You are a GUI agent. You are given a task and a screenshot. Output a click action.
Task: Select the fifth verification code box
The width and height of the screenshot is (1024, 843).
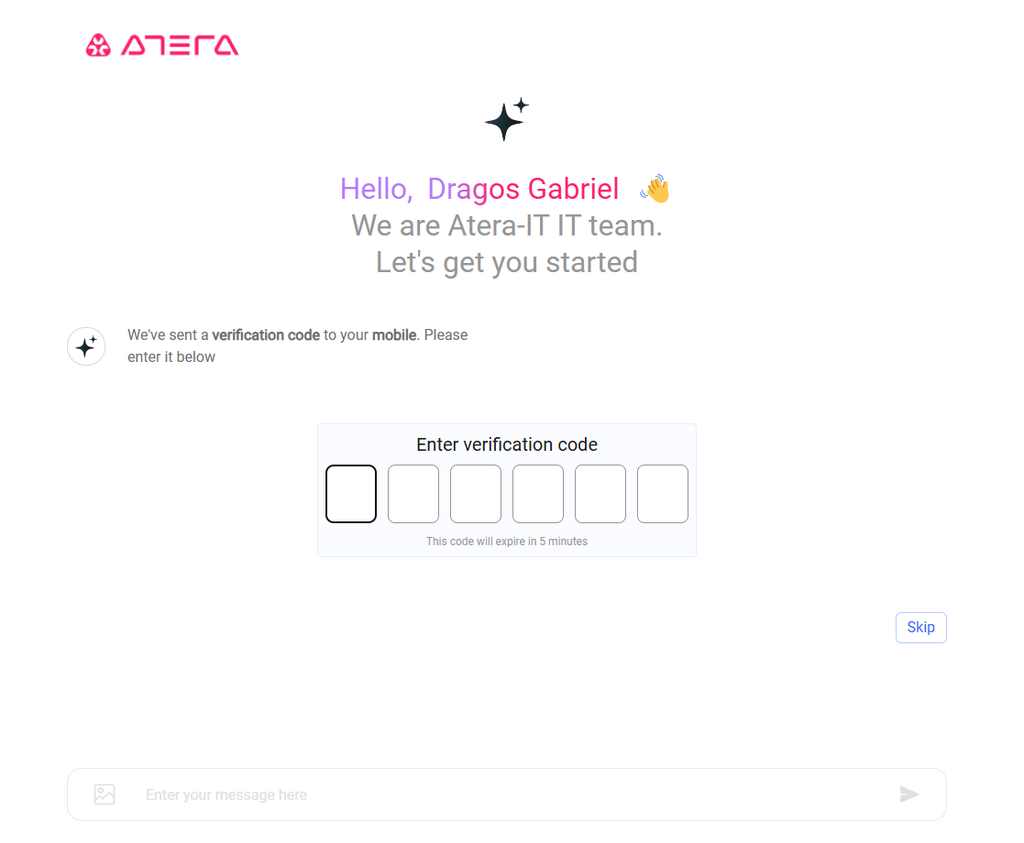coord(600,494)
